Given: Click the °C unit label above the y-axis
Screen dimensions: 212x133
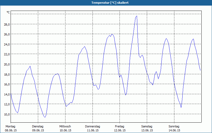Looking at the screenshot, I should coord(8,12).
